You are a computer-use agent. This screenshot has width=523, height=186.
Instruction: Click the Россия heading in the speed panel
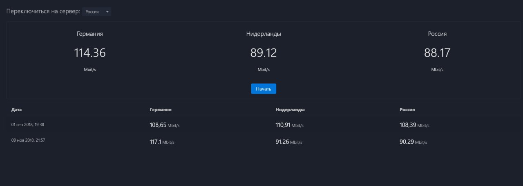(x=437, y=34)
